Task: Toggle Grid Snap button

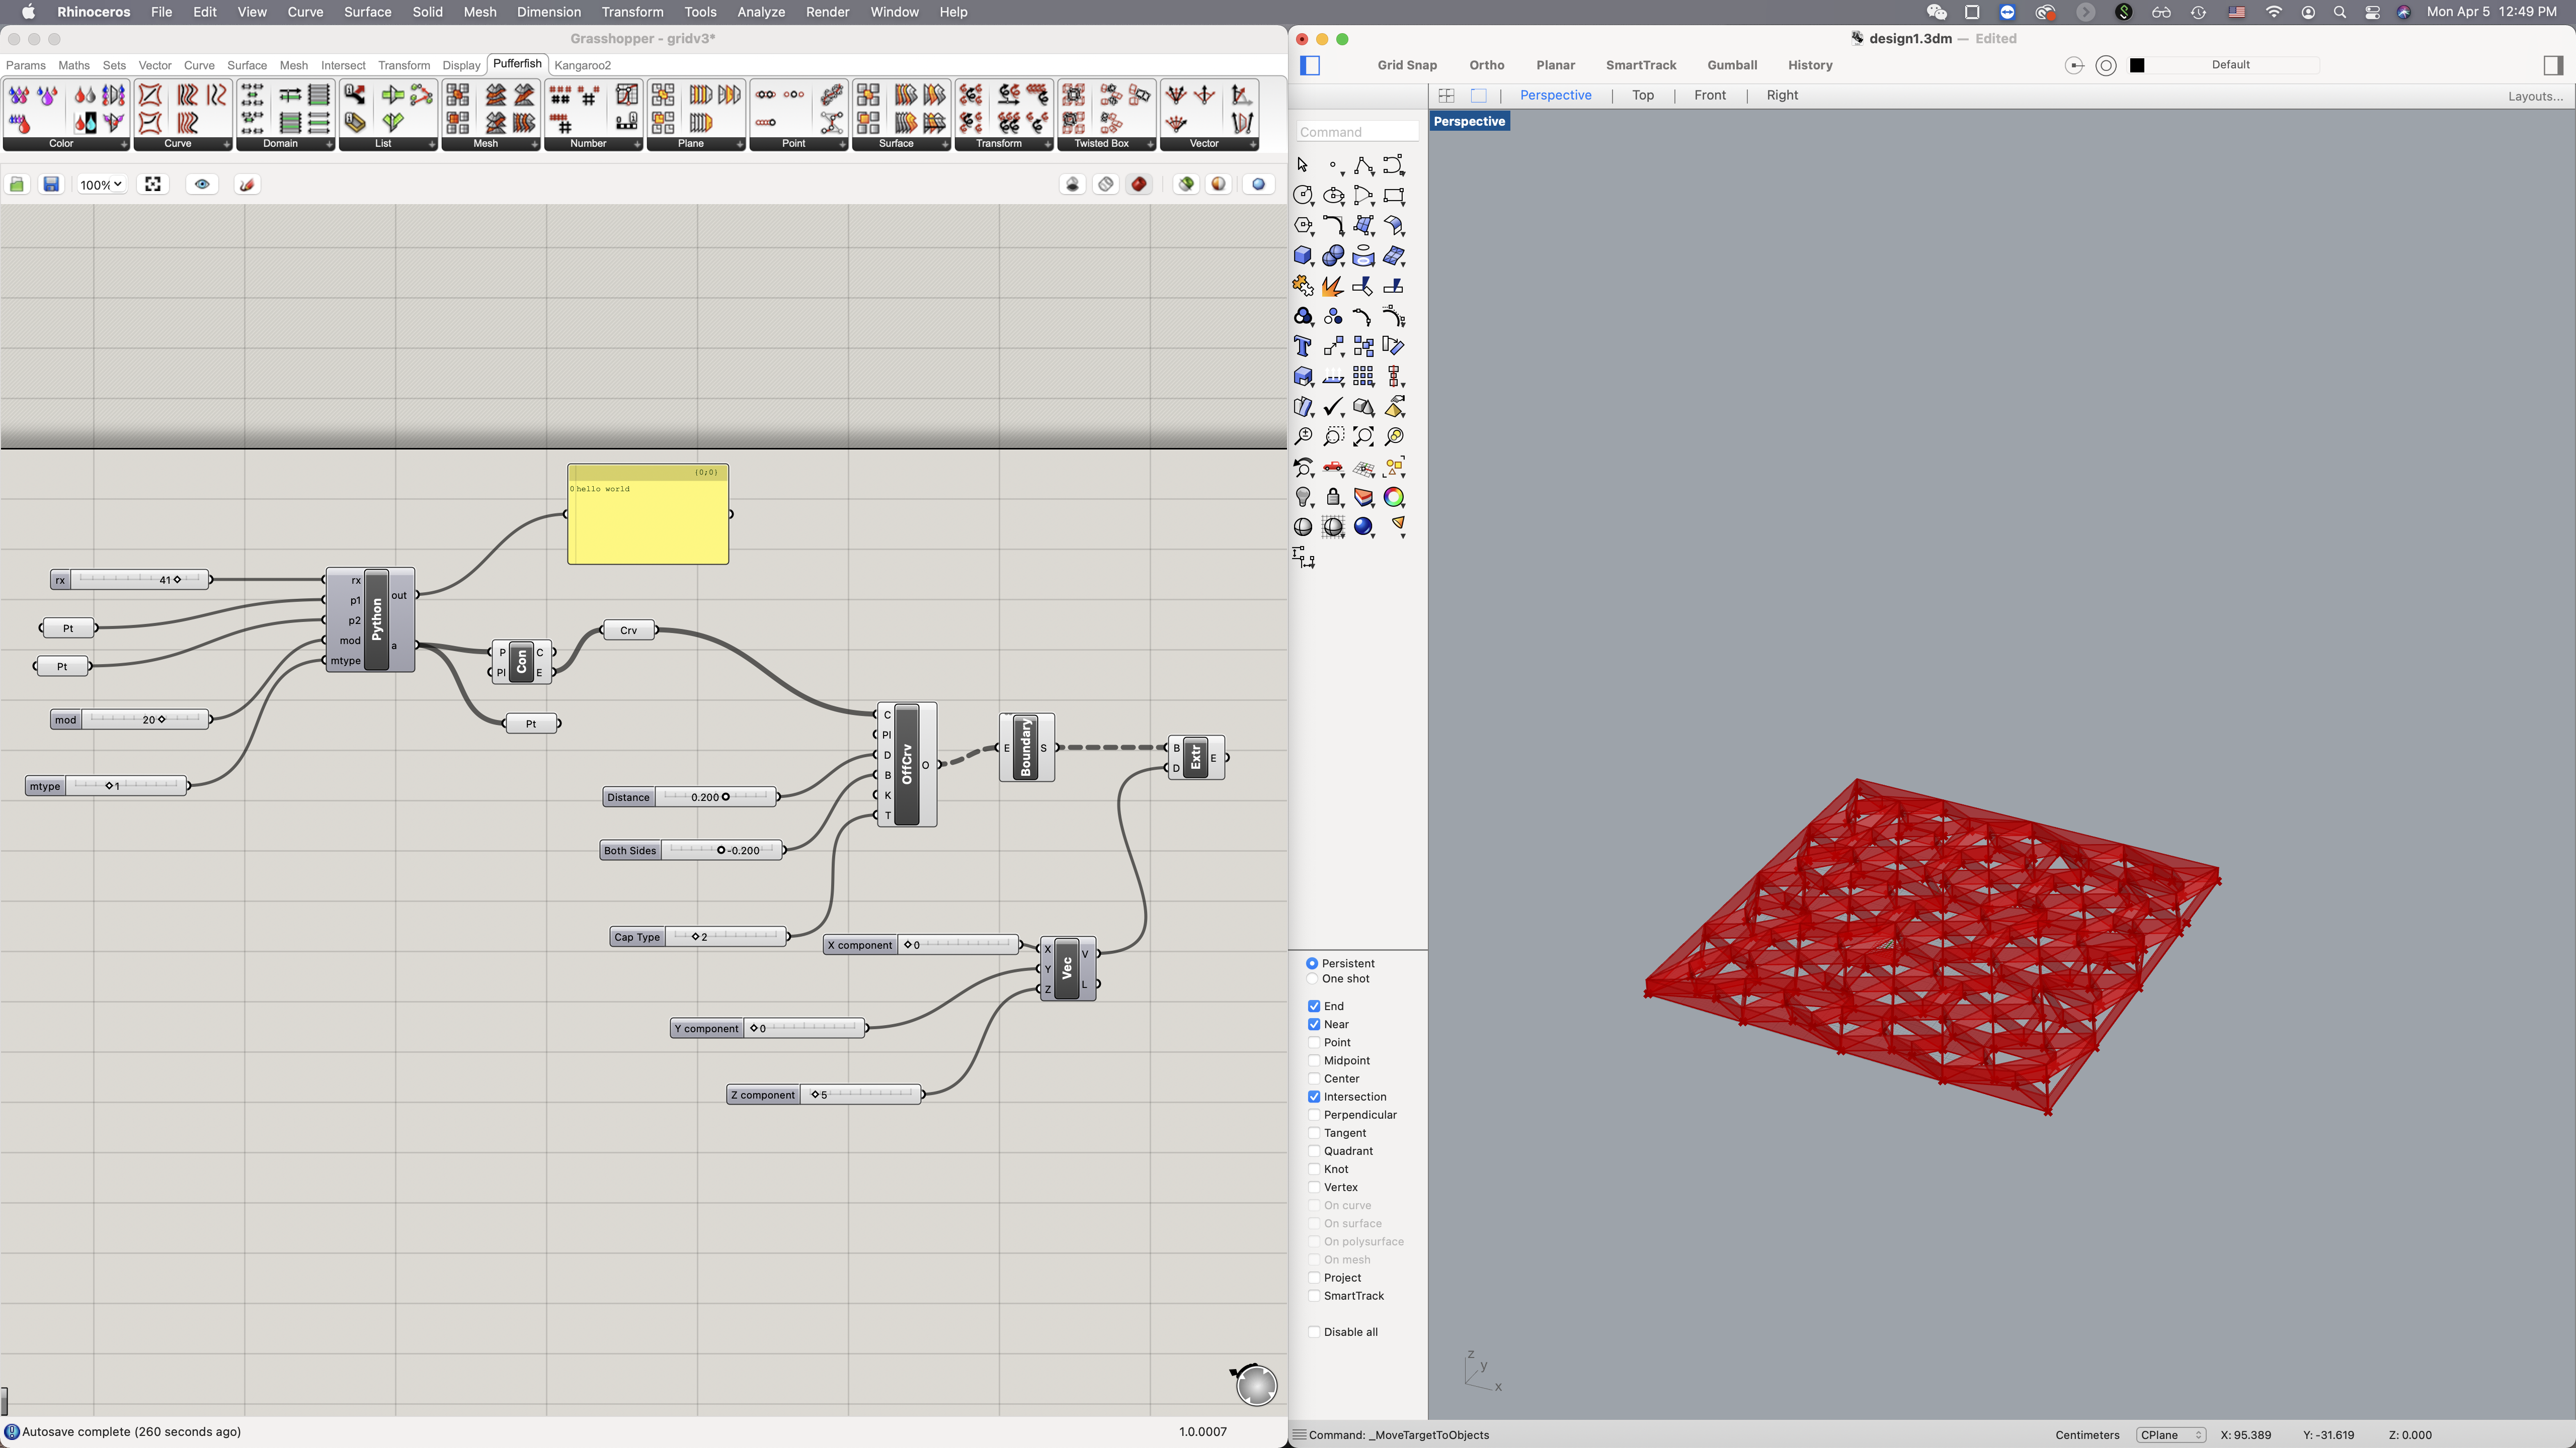Action: click(x=1406, y=65)
